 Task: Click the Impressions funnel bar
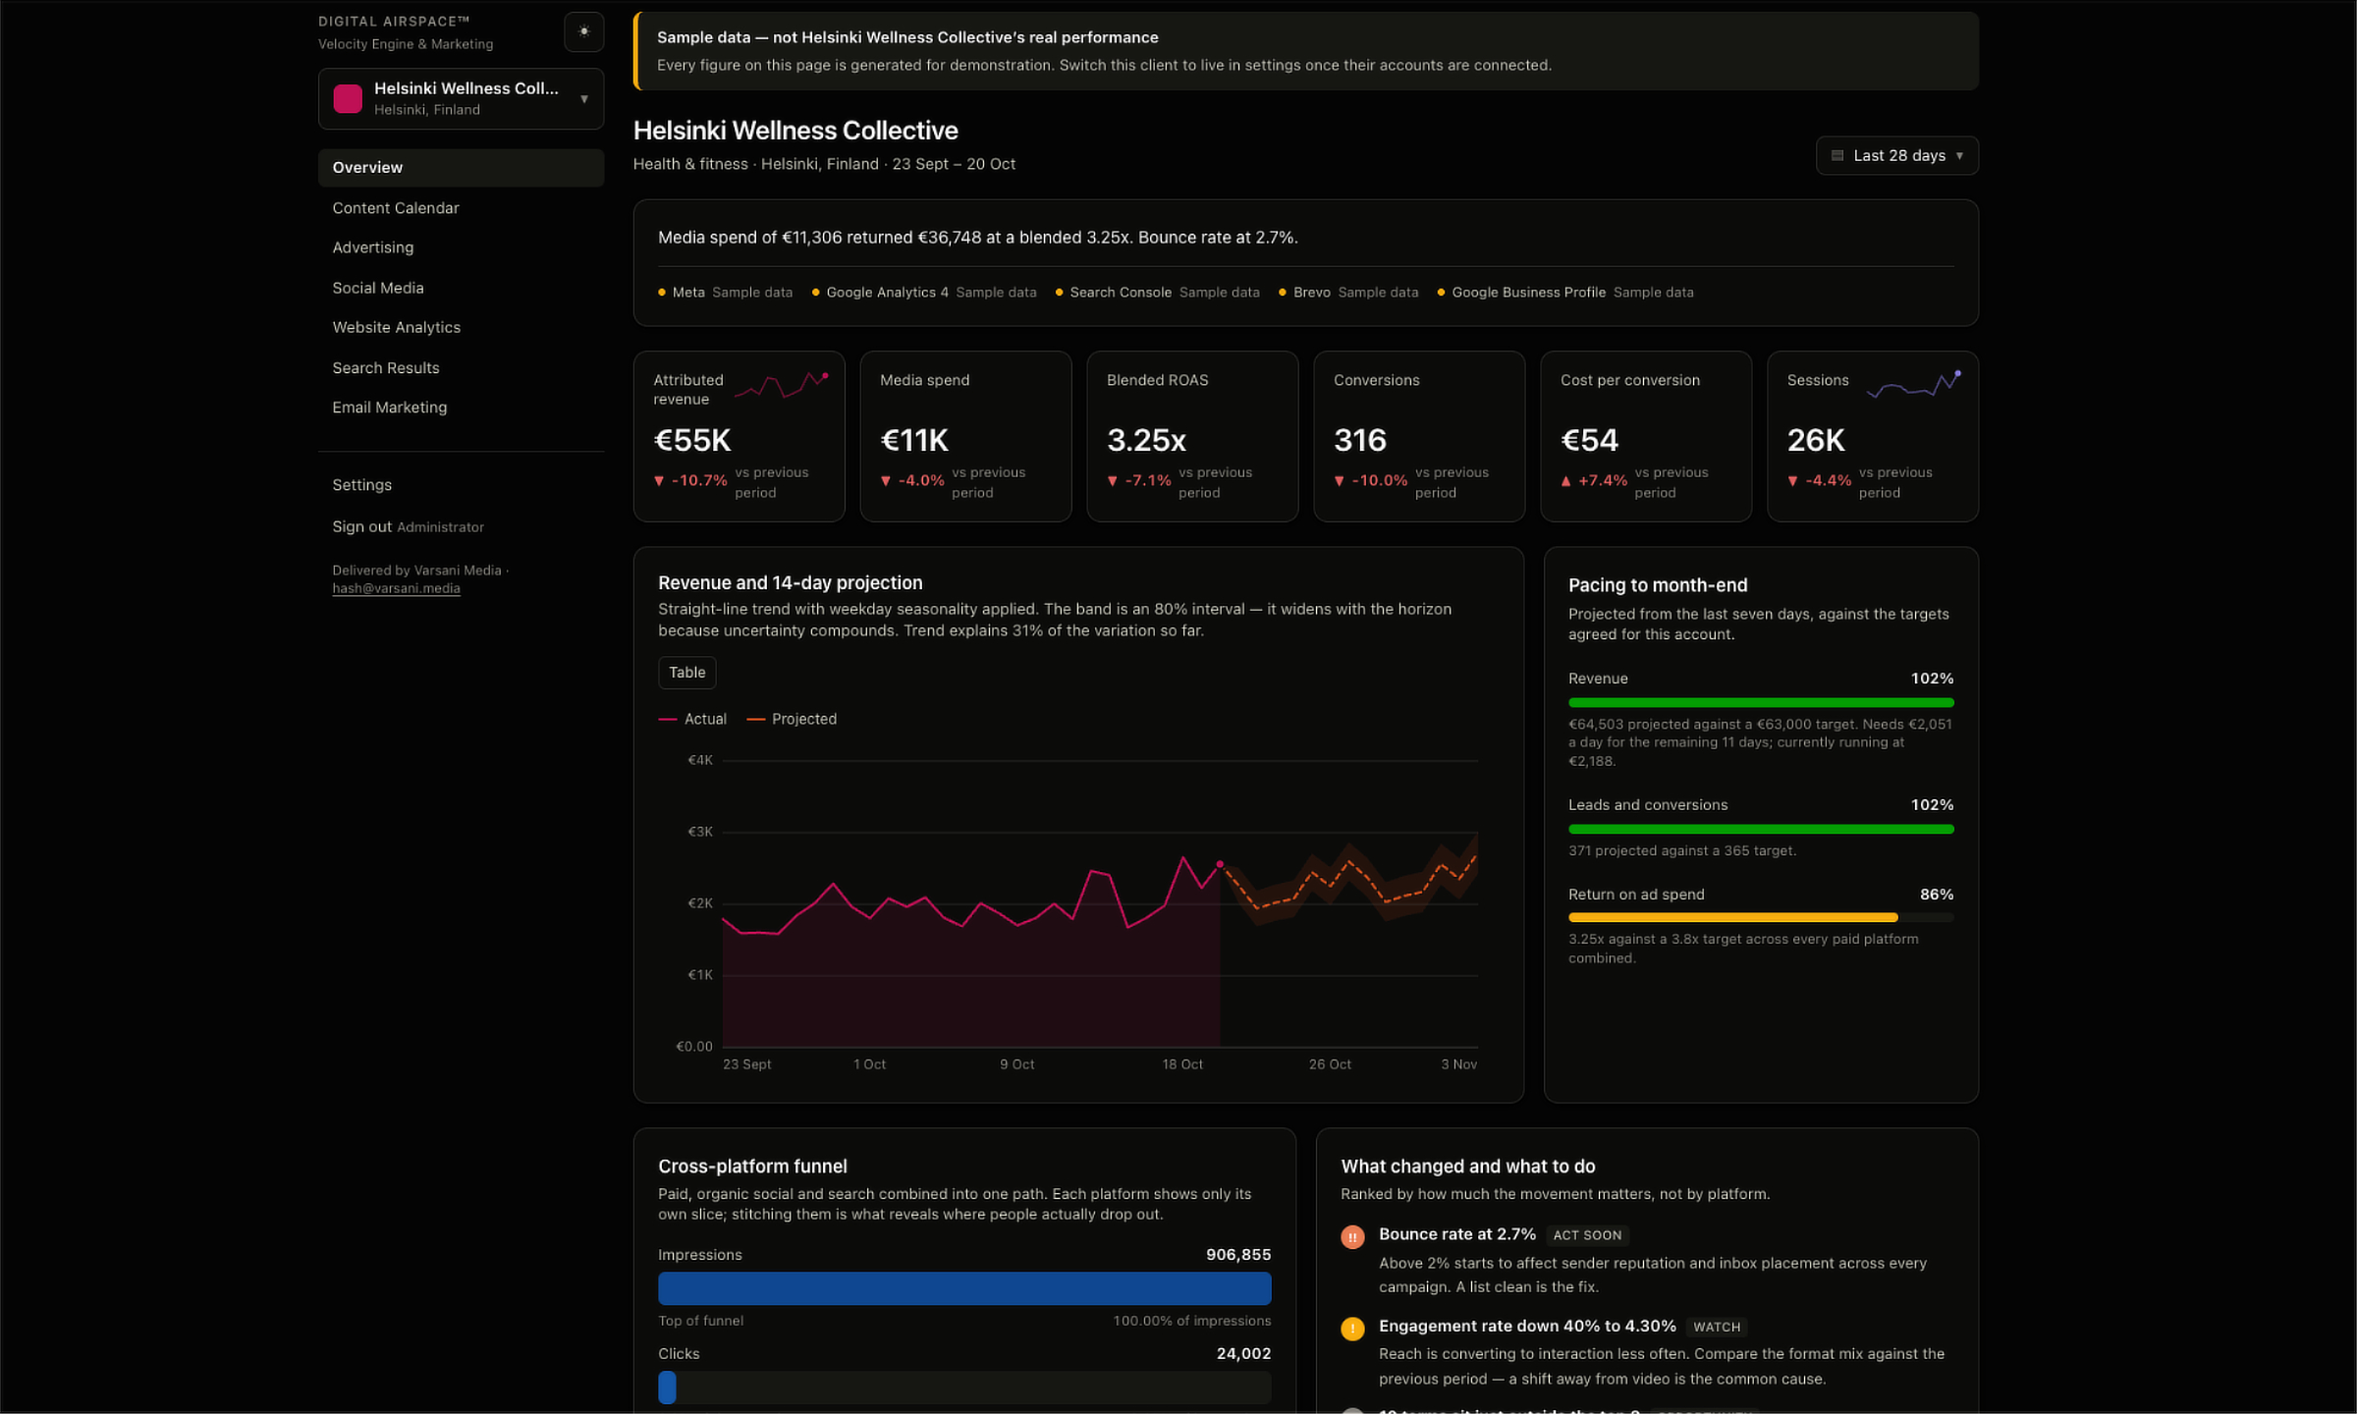point(964,1288)
